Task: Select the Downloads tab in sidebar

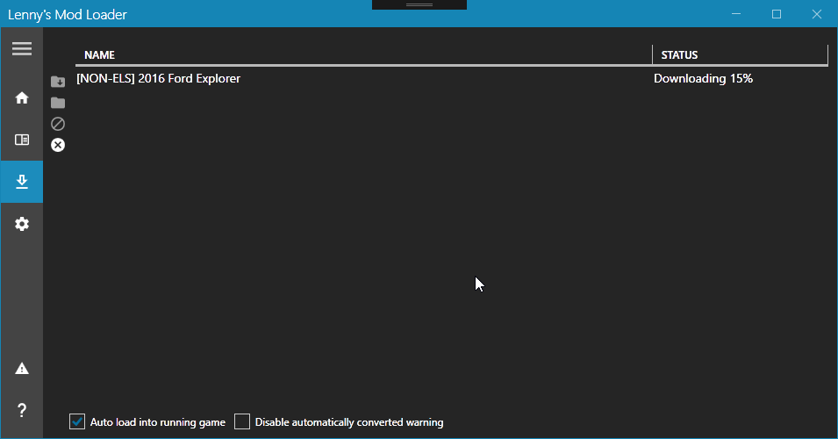Action: (x=22, y=182)
